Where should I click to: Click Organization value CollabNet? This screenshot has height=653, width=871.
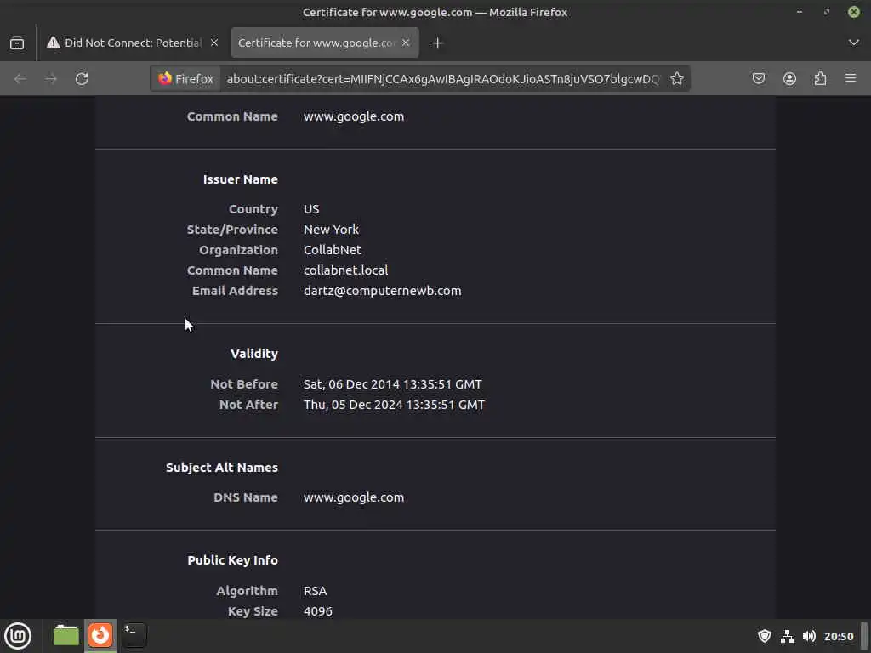point(333,250)
